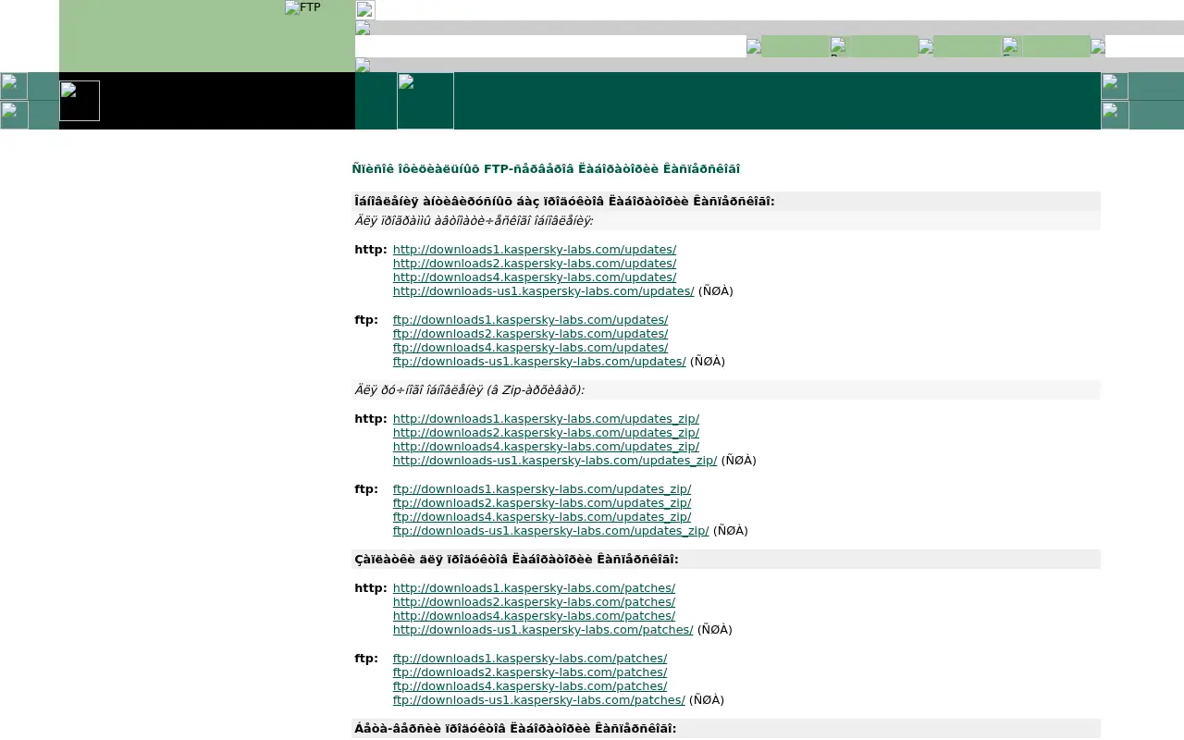Open ftp://downloads2.kaspersky-labs.com/updates/ link

coord(530,334)
